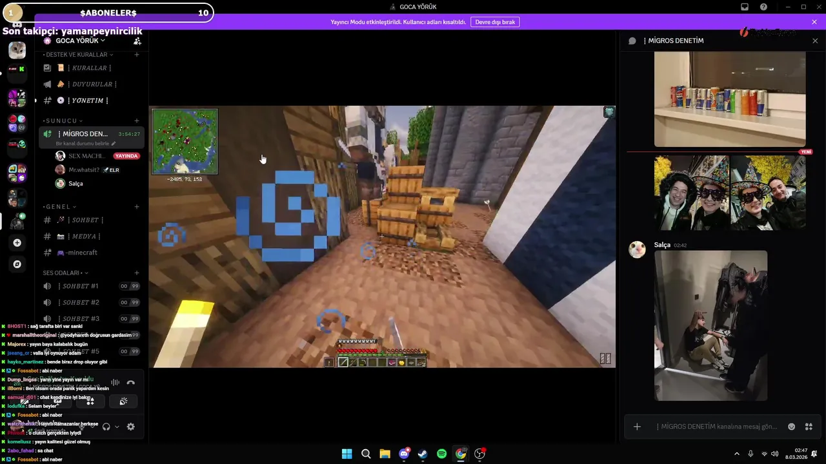Open the KURALLAR channel
The height and width of the screenshot is (464, 826).
90,68
